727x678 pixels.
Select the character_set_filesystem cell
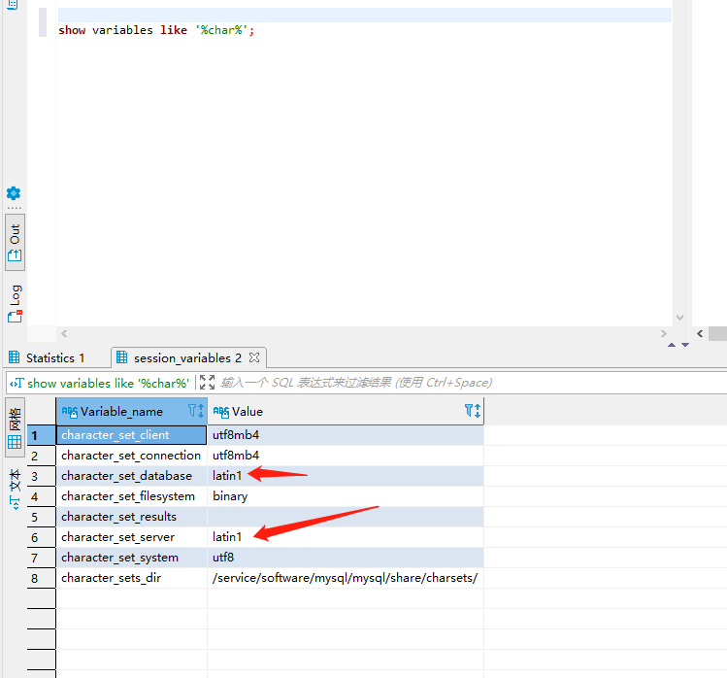(x=131, y=496)
